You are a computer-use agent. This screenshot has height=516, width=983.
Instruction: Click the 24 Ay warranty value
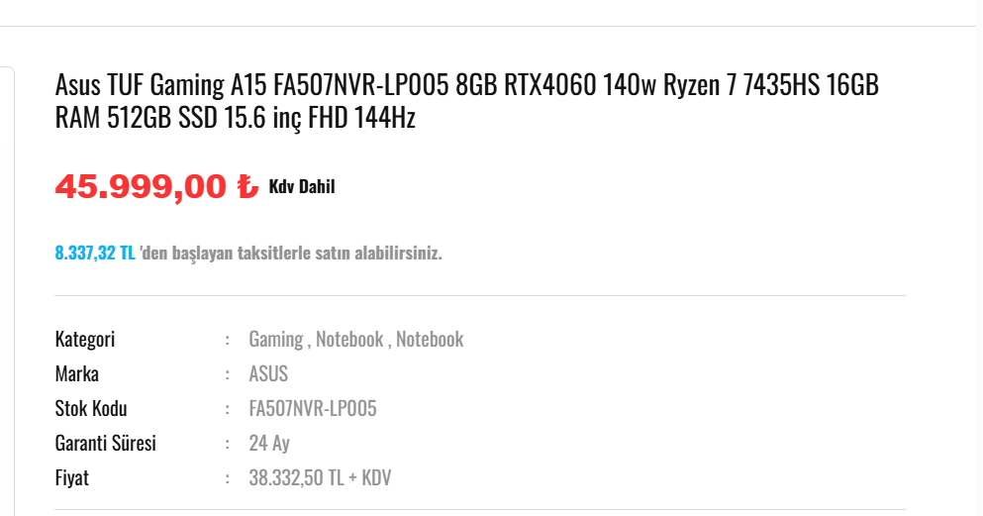click(269, 444)
